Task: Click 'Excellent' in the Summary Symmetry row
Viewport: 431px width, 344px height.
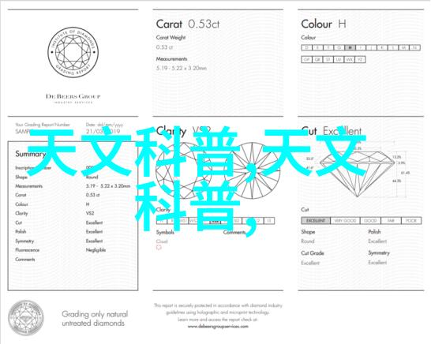Action: tap(94, 241)
